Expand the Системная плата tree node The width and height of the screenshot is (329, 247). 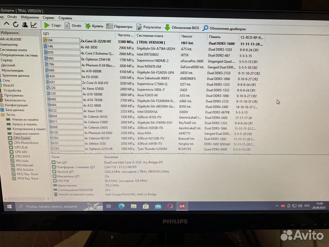coord(13,50)
